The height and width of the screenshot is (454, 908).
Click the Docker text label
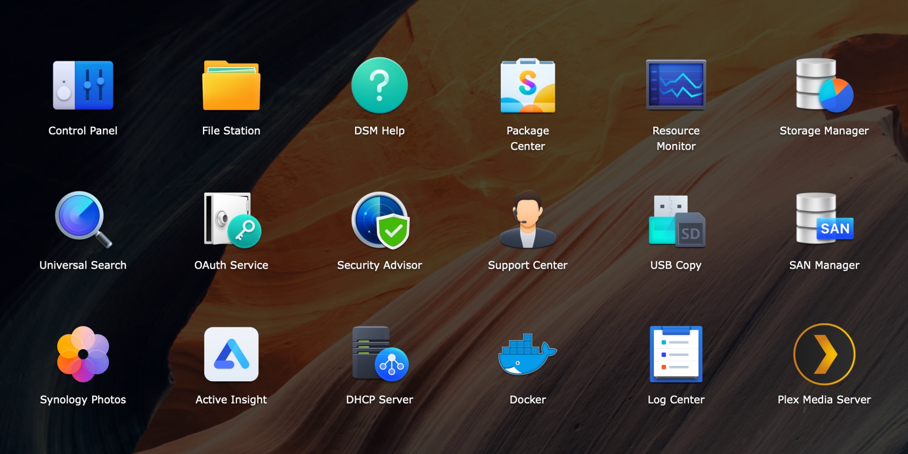(x=528, y=400)
